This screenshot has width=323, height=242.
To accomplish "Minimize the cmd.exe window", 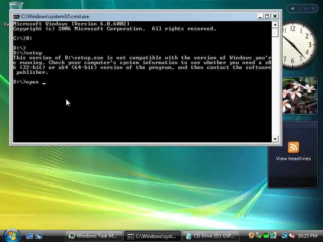I will (260, 16).
